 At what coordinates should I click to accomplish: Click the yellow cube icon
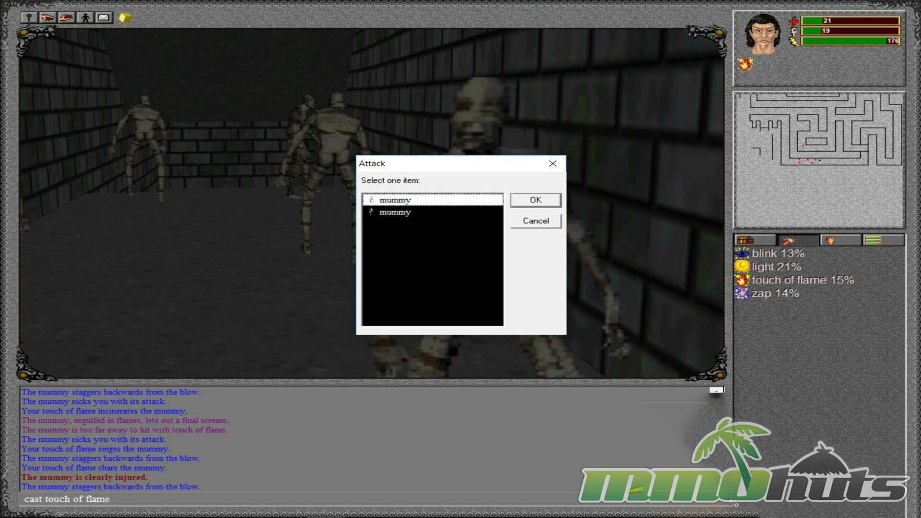(125, 18)
